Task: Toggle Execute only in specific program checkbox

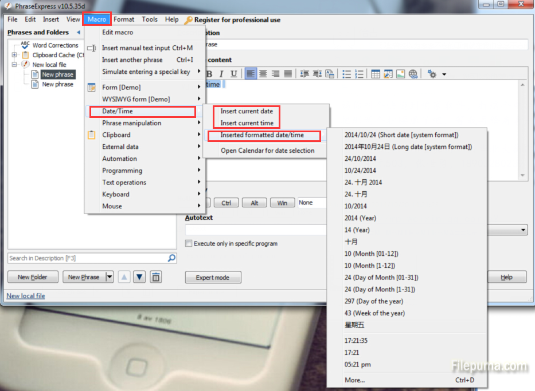Action: (x=189, y=243)
